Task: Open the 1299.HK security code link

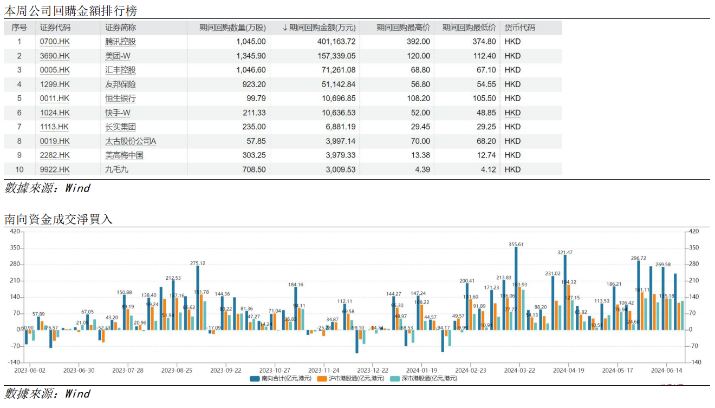Action: click(x=55, y=84)
